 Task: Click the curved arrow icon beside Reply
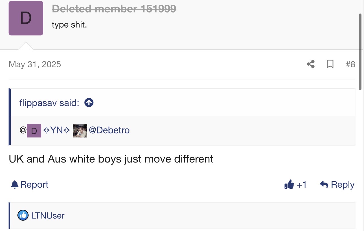pyautogui.click(x=324, y=185)
